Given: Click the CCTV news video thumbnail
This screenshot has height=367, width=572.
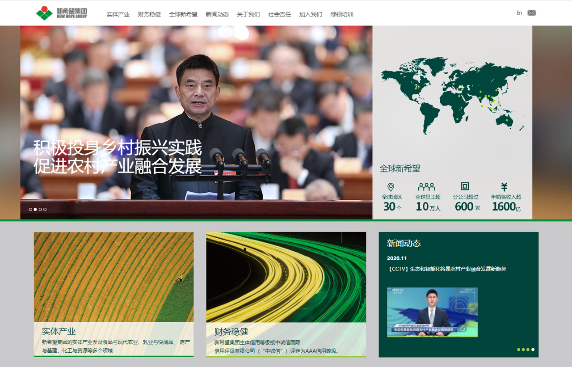Looking at the screenshot, I should (432, 312).
